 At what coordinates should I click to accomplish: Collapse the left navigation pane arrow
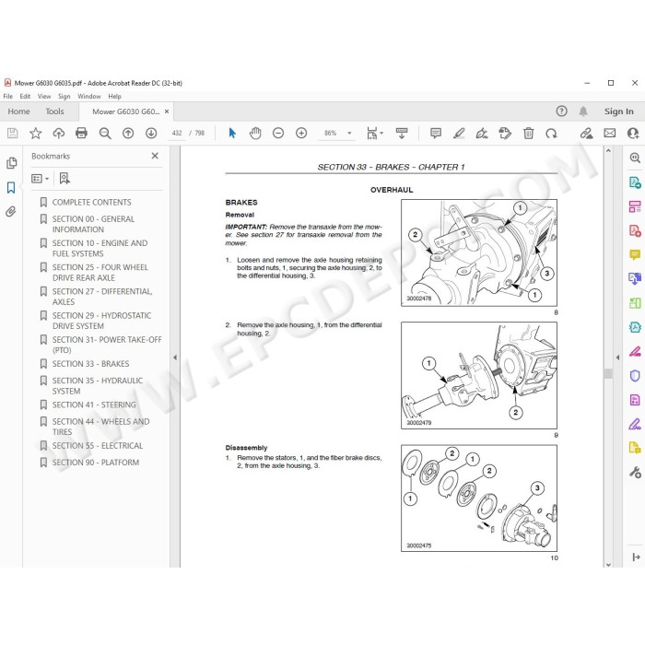(x=175, y=358)
